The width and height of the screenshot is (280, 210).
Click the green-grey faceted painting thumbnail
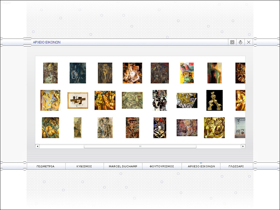[x=132, y=100]
